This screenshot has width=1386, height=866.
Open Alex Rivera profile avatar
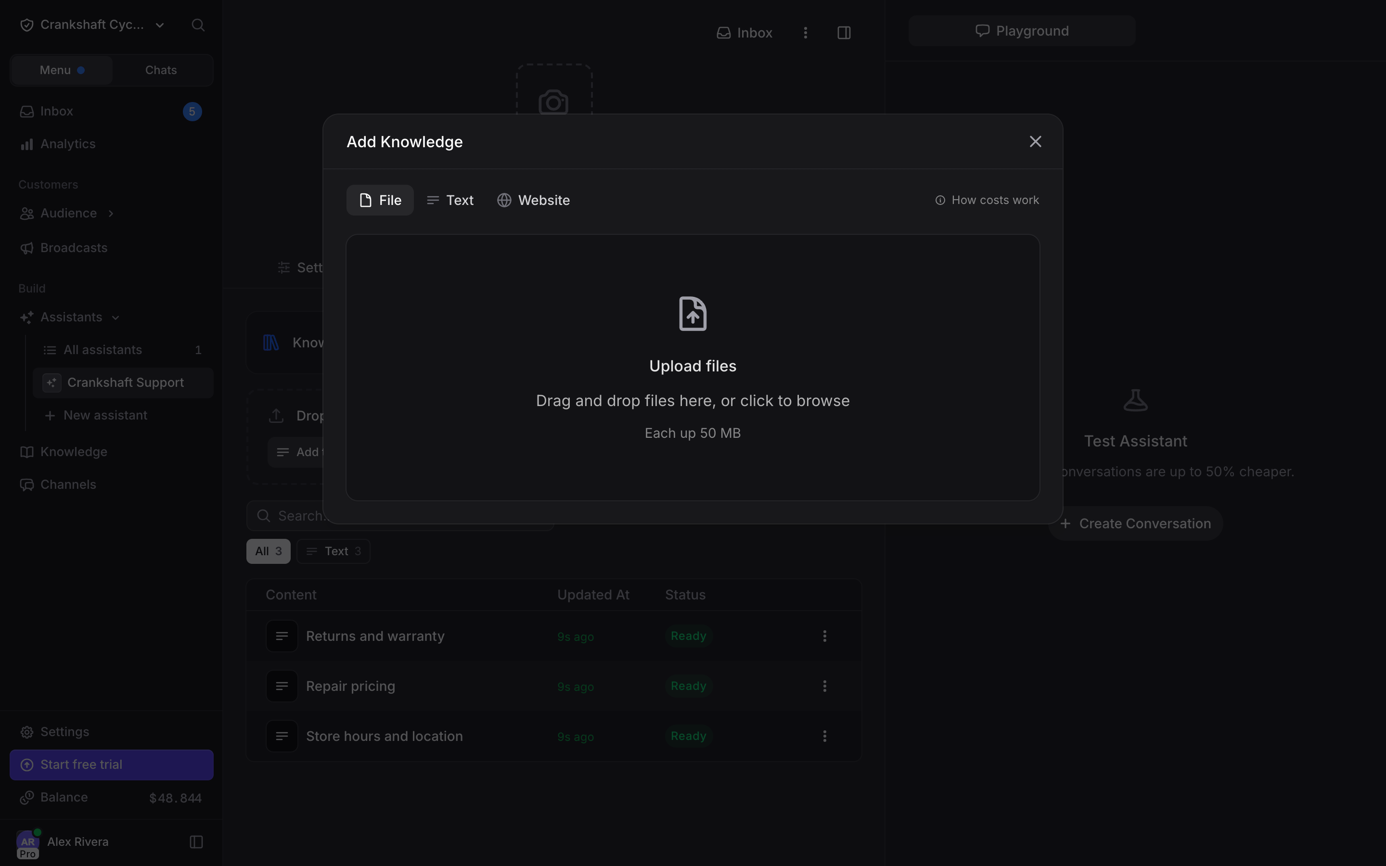pyautogui.click(x=27, y=843)
